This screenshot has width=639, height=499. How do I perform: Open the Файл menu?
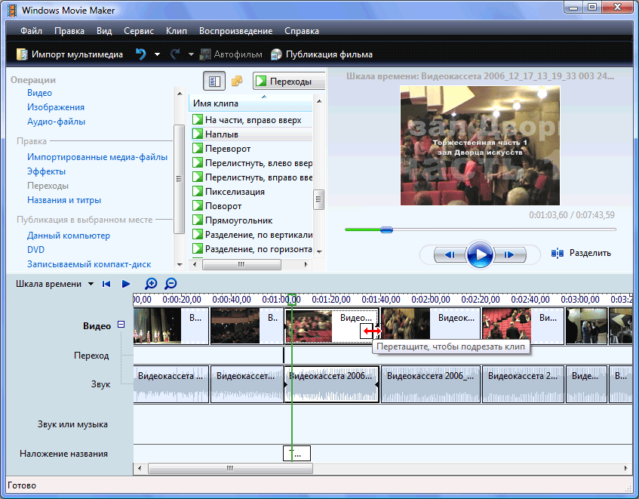coord(31,31)
